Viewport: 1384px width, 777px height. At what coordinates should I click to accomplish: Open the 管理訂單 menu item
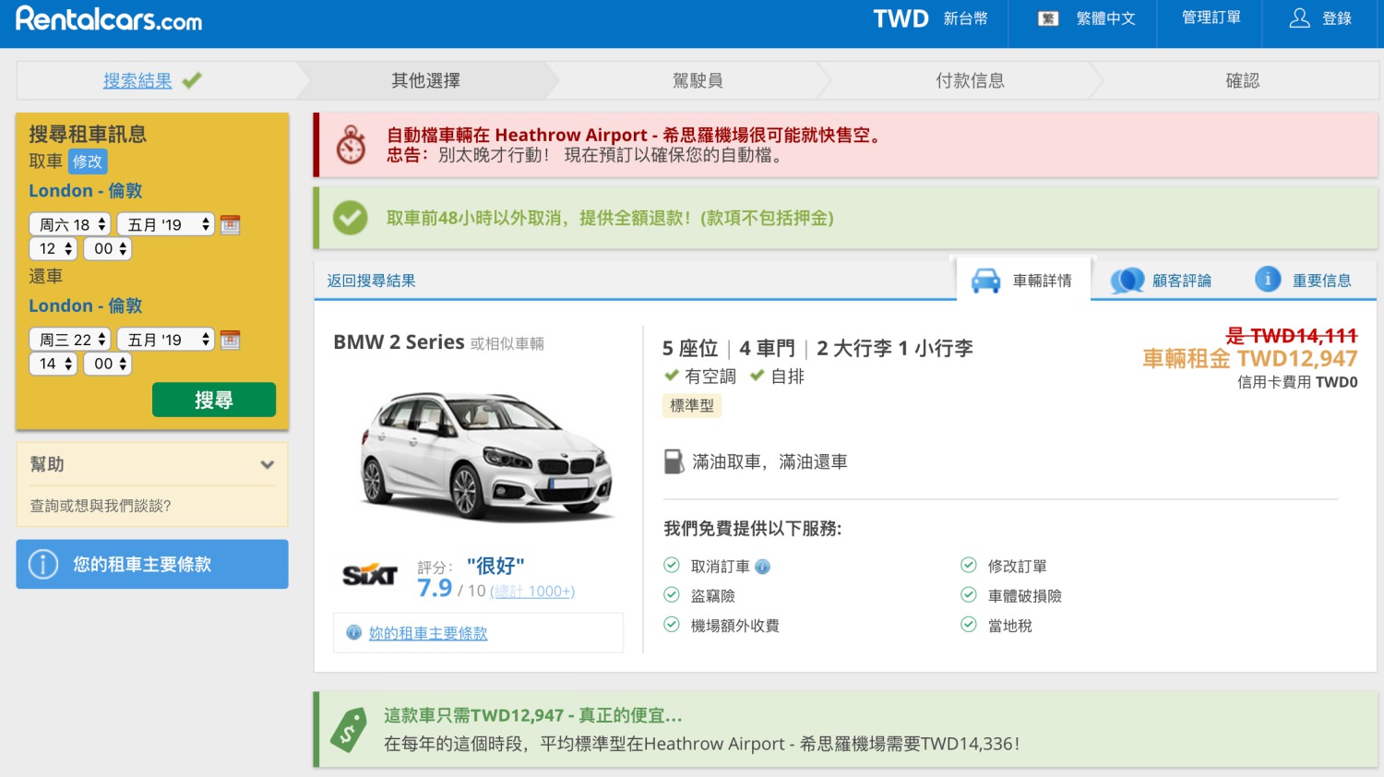coord(1211,18)
